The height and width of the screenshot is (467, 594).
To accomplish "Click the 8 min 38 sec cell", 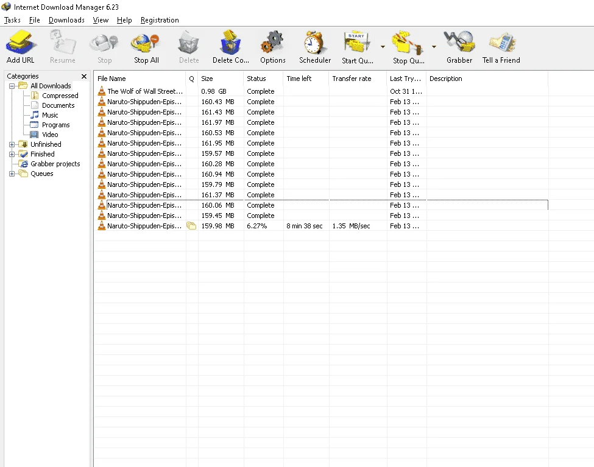I will click(305, 226).
